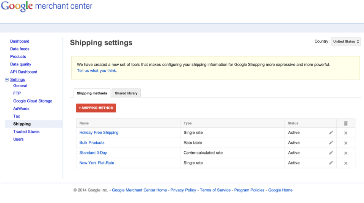Open the Dashboard page
Image resolution: width=364 pixels, height=203 pixels.
pos(19,41)
